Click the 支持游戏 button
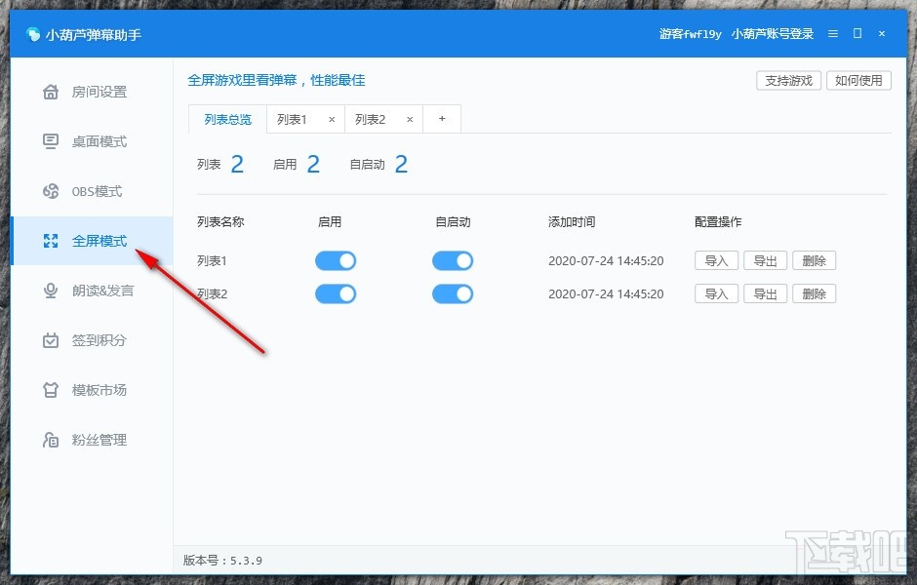 [788, 81]
